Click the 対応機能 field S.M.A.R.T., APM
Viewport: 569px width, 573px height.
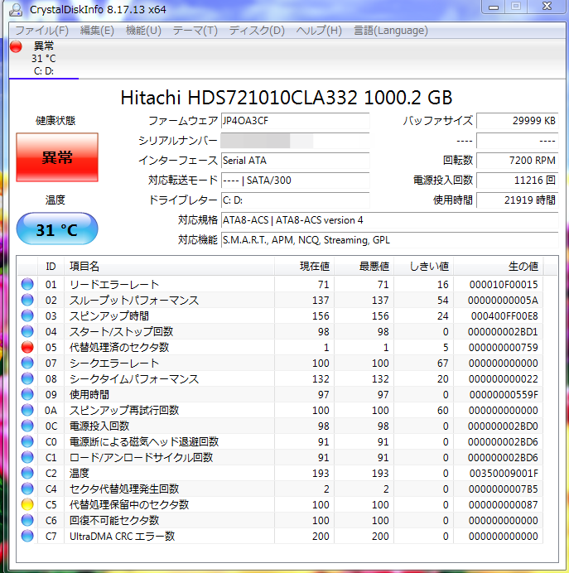390,240
